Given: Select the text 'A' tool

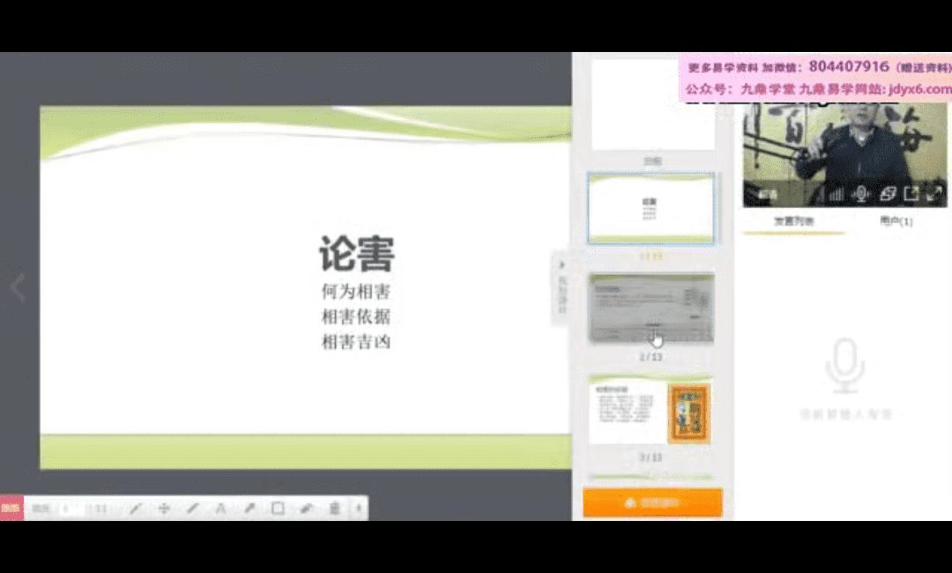Looking at the screenshot, I should click(x=220, y=509).
